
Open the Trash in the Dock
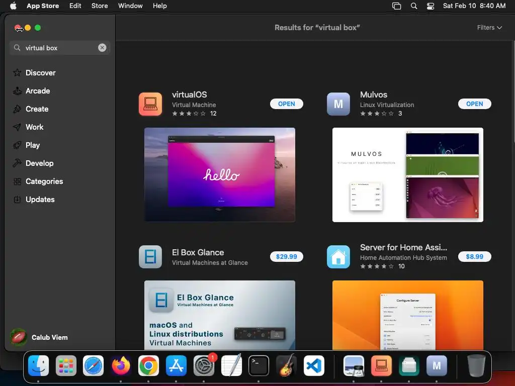tap(476, 365)
